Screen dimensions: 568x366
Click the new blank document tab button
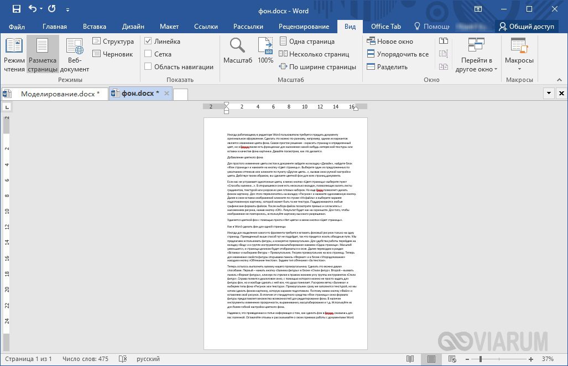point(180,94)
